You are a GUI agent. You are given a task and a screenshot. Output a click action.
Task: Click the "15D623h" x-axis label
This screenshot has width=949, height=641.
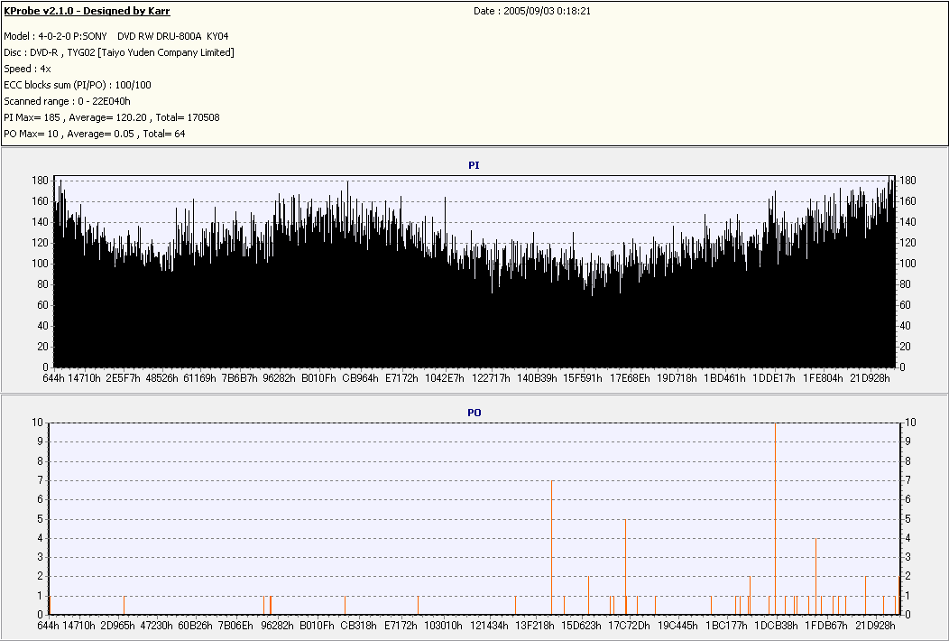coord(581,626)
